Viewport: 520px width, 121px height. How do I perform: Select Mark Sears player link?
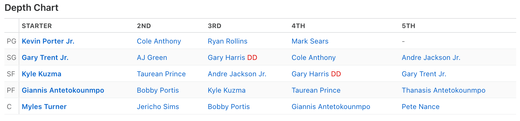pyautogui.click(x=310, y=41)
